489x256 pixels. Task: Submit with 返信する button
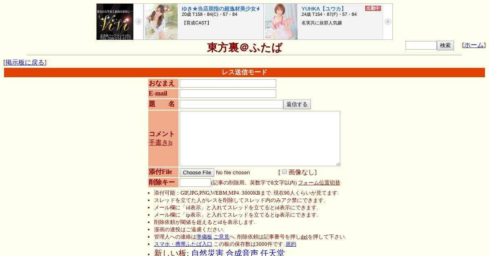(x=297, y=104)
